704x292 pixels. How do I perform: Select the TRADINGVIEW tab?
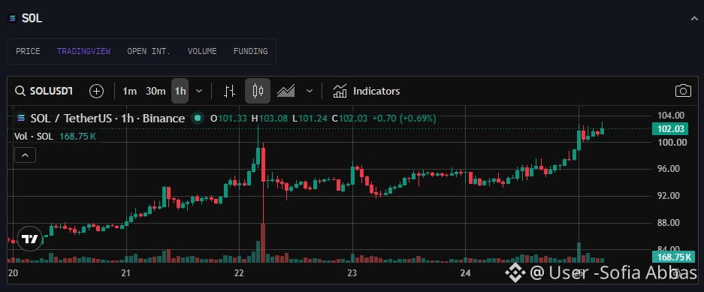(x=83, y=51)
